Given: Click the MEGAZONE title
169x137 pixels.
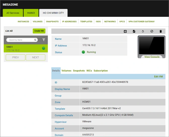Looking at the screenshot, I should 10,5.
